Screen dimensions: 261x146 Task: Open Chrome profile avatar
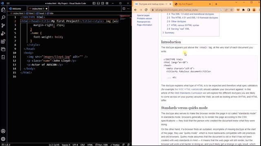click(254, 10)
